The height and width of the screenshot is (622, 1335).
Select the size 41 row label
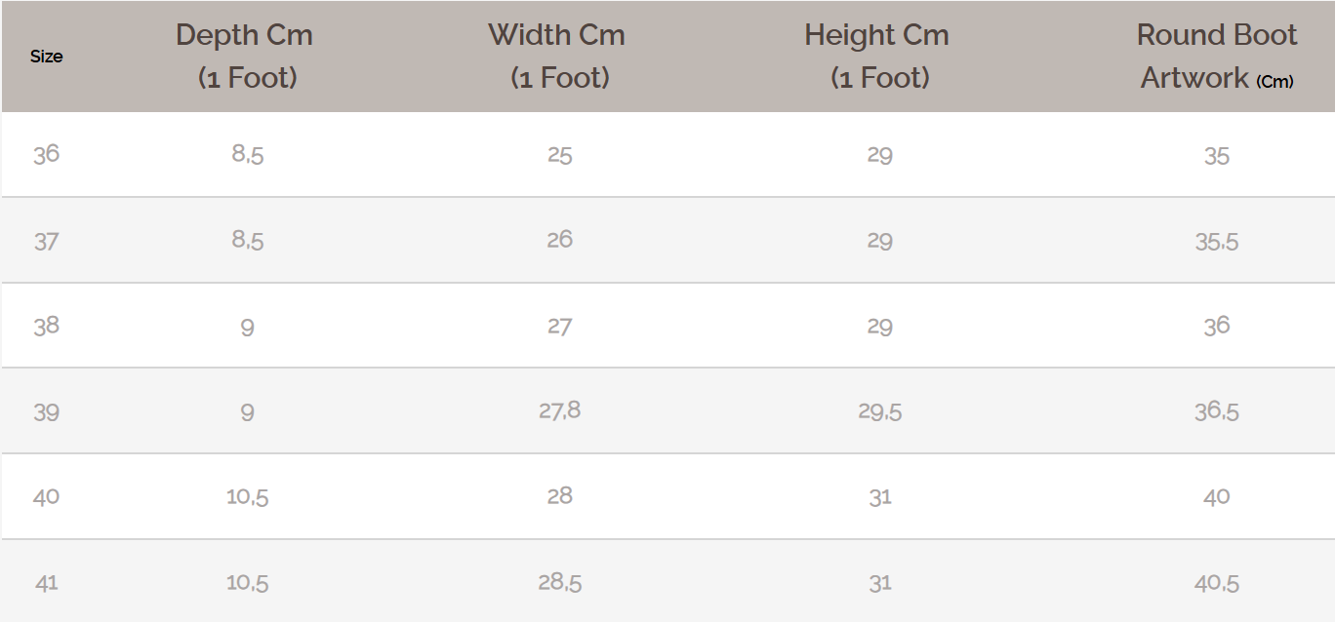click(46, 582)
